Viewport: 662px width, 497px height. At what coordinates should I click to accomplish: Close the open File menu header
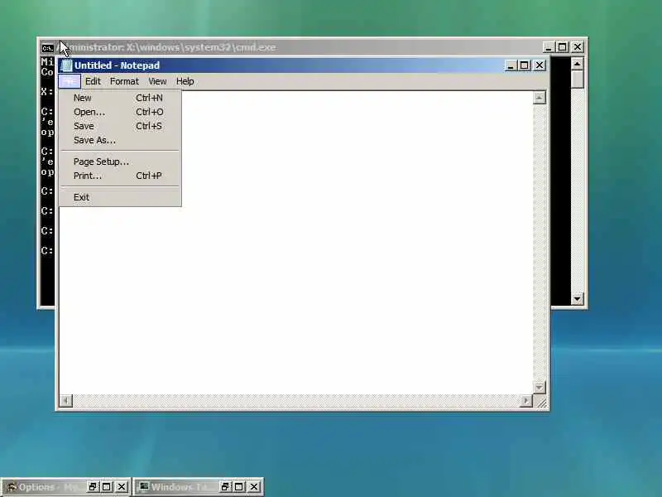70,81
